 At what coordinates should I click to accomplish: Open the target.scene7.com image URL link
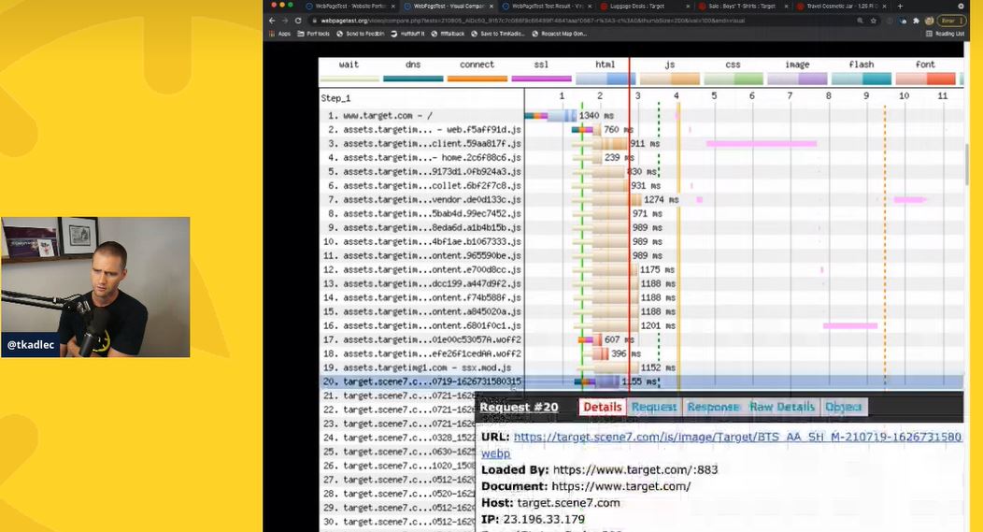(x=737, y=437)
